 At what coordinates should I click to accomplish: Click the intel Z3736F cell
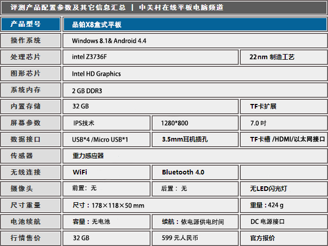[x=151, y=57]
